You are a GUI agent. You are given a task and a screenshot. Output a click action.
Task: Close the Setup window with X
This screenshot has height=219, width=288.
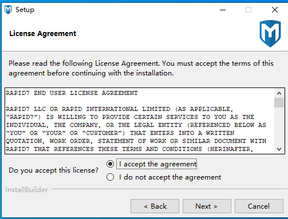pyautogui.click(x=275, y=10)
